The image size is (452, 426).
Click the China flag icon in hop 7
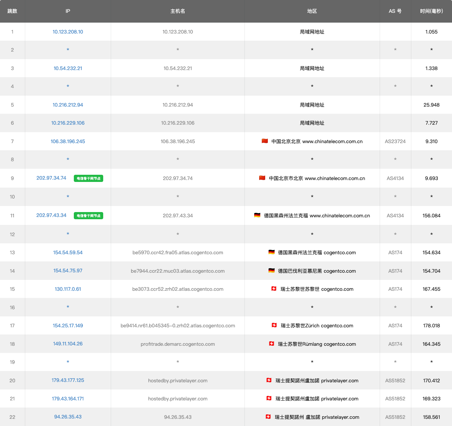265,141
